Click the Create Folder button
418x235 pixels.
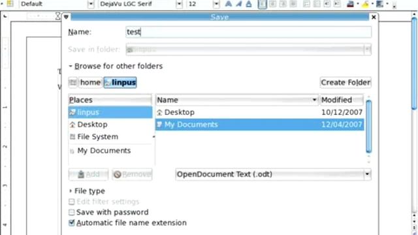click(346, 83)
